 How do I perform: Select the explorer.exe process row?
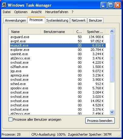click(x=58, y=50)
